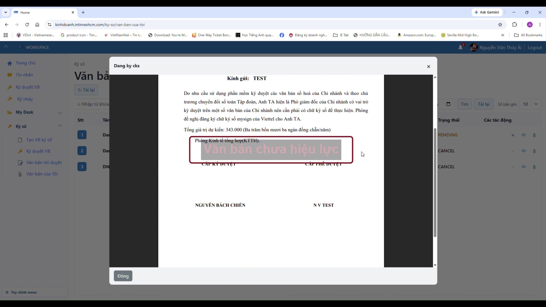Cancel the PENDING row with the x icon
546x307 pixels.
513,135
